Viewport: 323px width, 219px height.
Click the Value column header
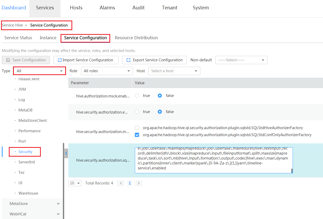point(140,83)
